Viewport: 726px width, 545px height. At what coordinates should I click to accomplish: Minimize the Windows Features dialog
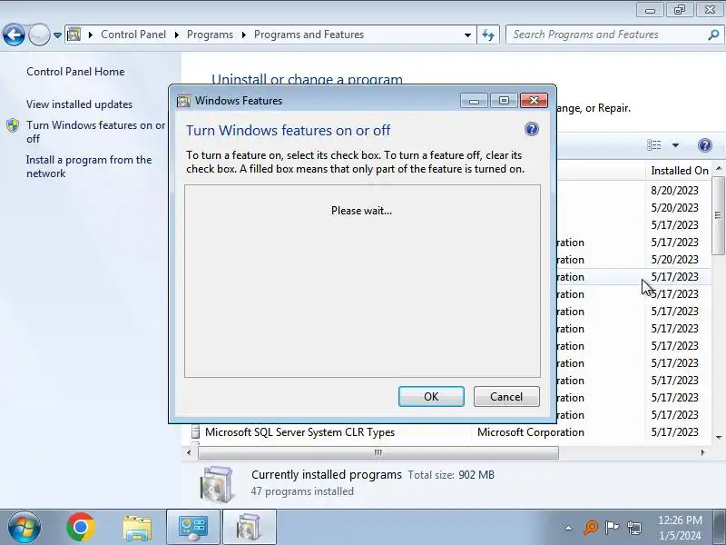(x=474, y=101)
